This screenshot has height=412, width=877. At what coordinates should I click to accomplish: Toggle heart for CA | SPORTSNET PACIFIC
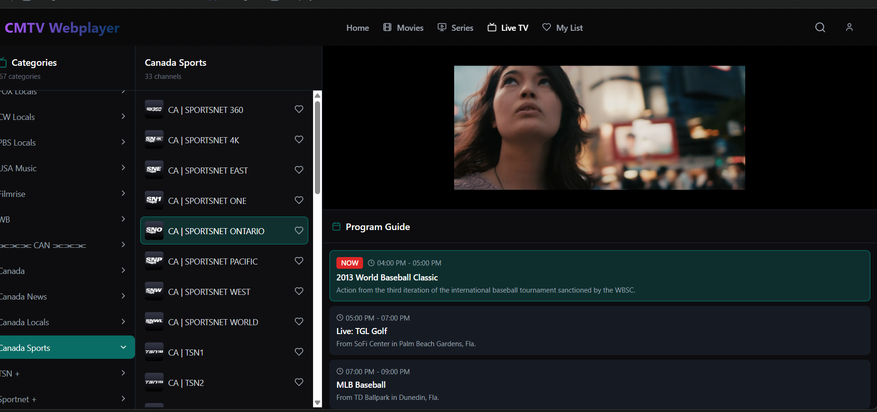(x=299, y=261)
